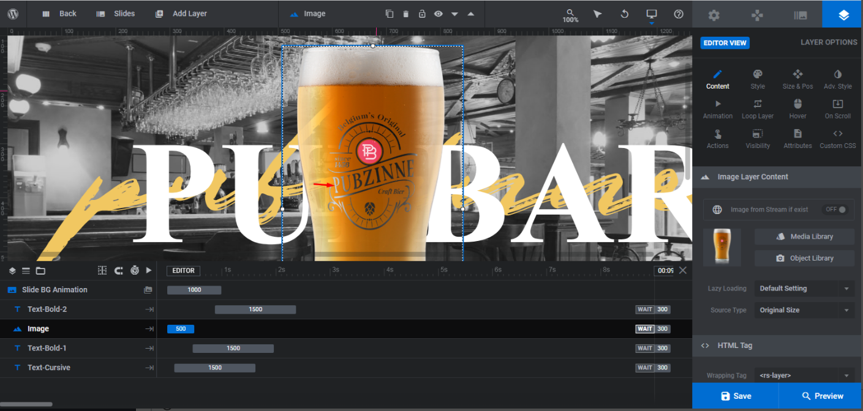Open the Media Library

click(804, 237)
